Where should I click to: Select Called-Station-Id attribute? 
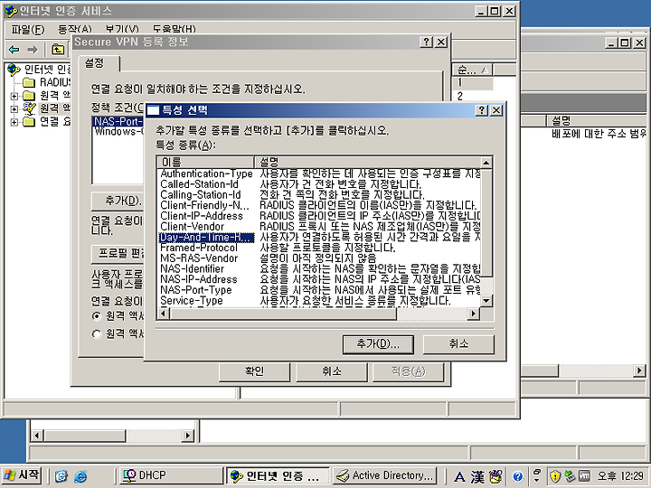click(x=199, y=184)
